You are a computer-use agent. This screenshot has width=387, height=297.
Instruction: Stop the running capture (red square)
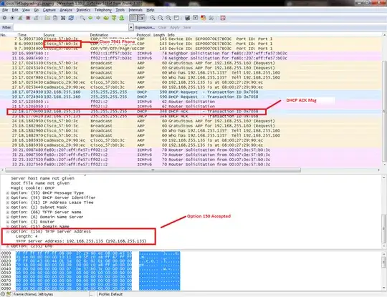click(x=28, y=18)
